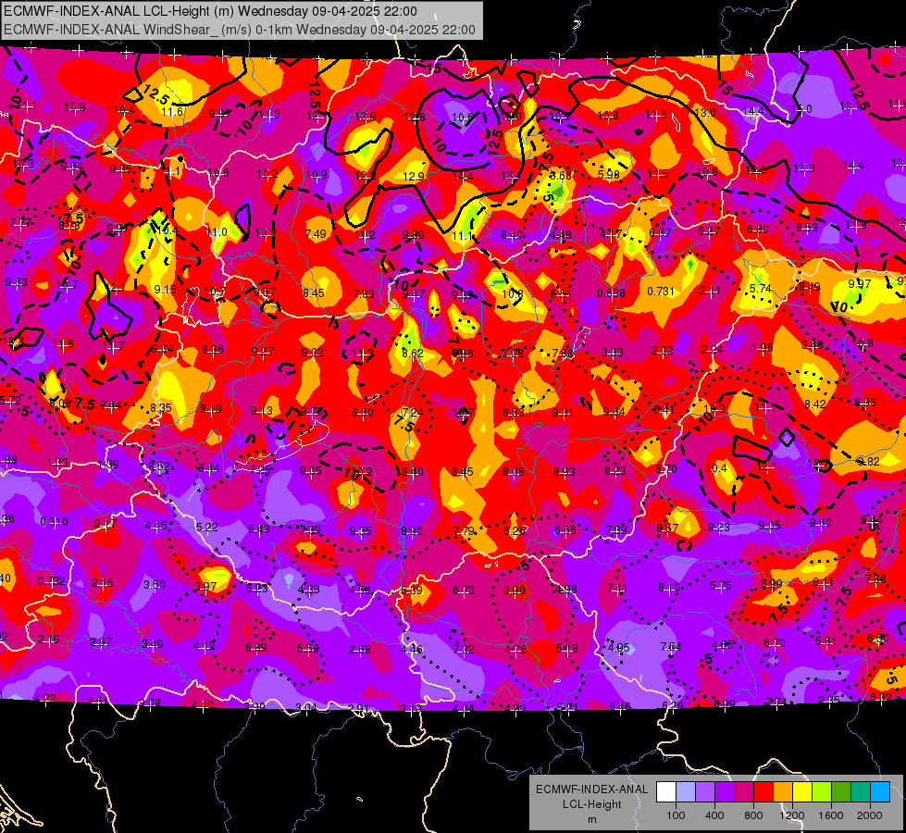
Task: Select the white legend color box
Action: tap(666, 792)
